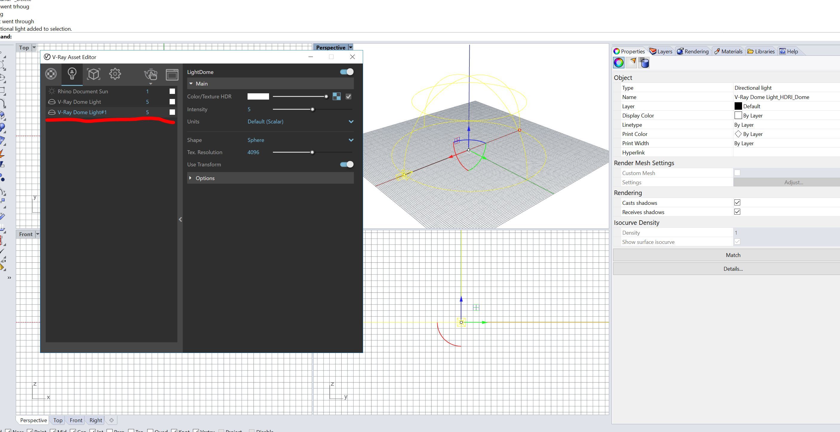
Task: Toggle the LightDome enable switch
Action: click(347, 72)
